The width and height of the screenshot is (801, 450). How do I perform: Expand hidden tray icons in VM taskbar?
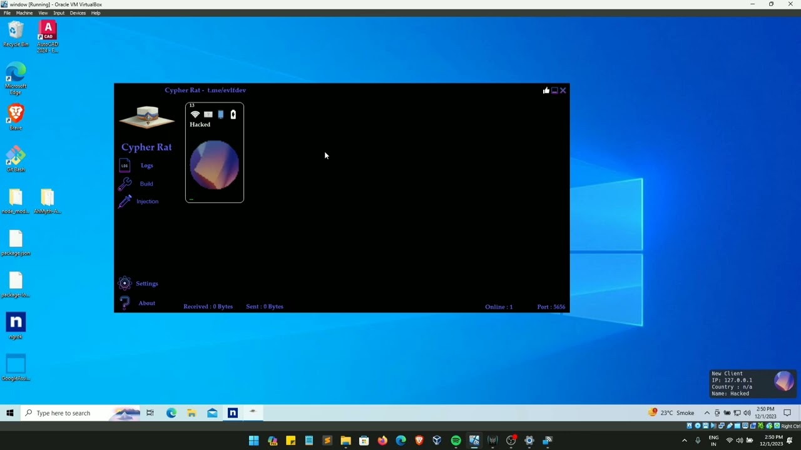707,413
